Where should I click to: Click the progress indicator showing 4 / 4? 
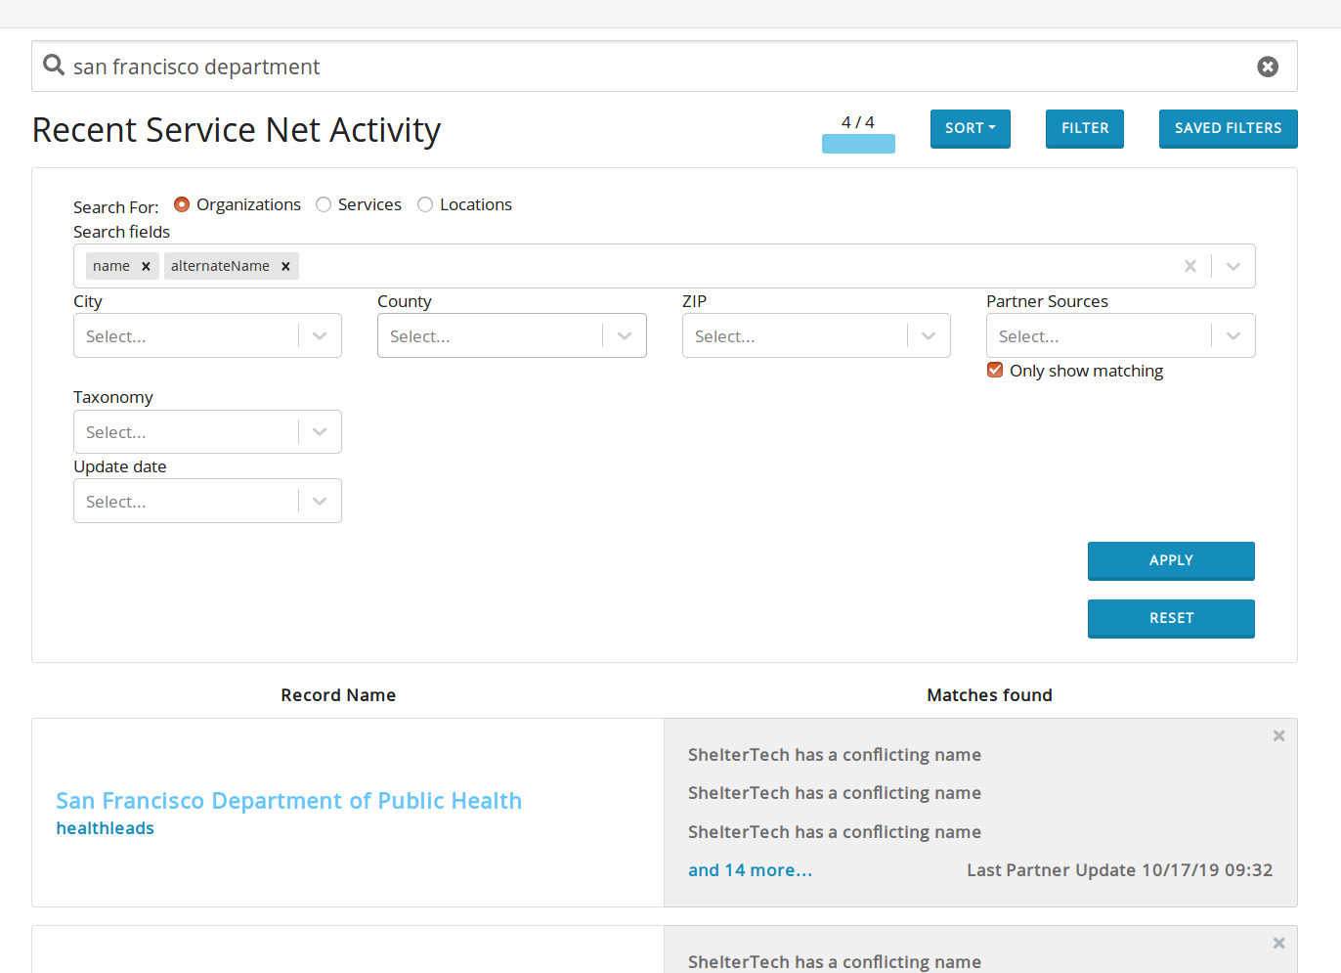858,122
